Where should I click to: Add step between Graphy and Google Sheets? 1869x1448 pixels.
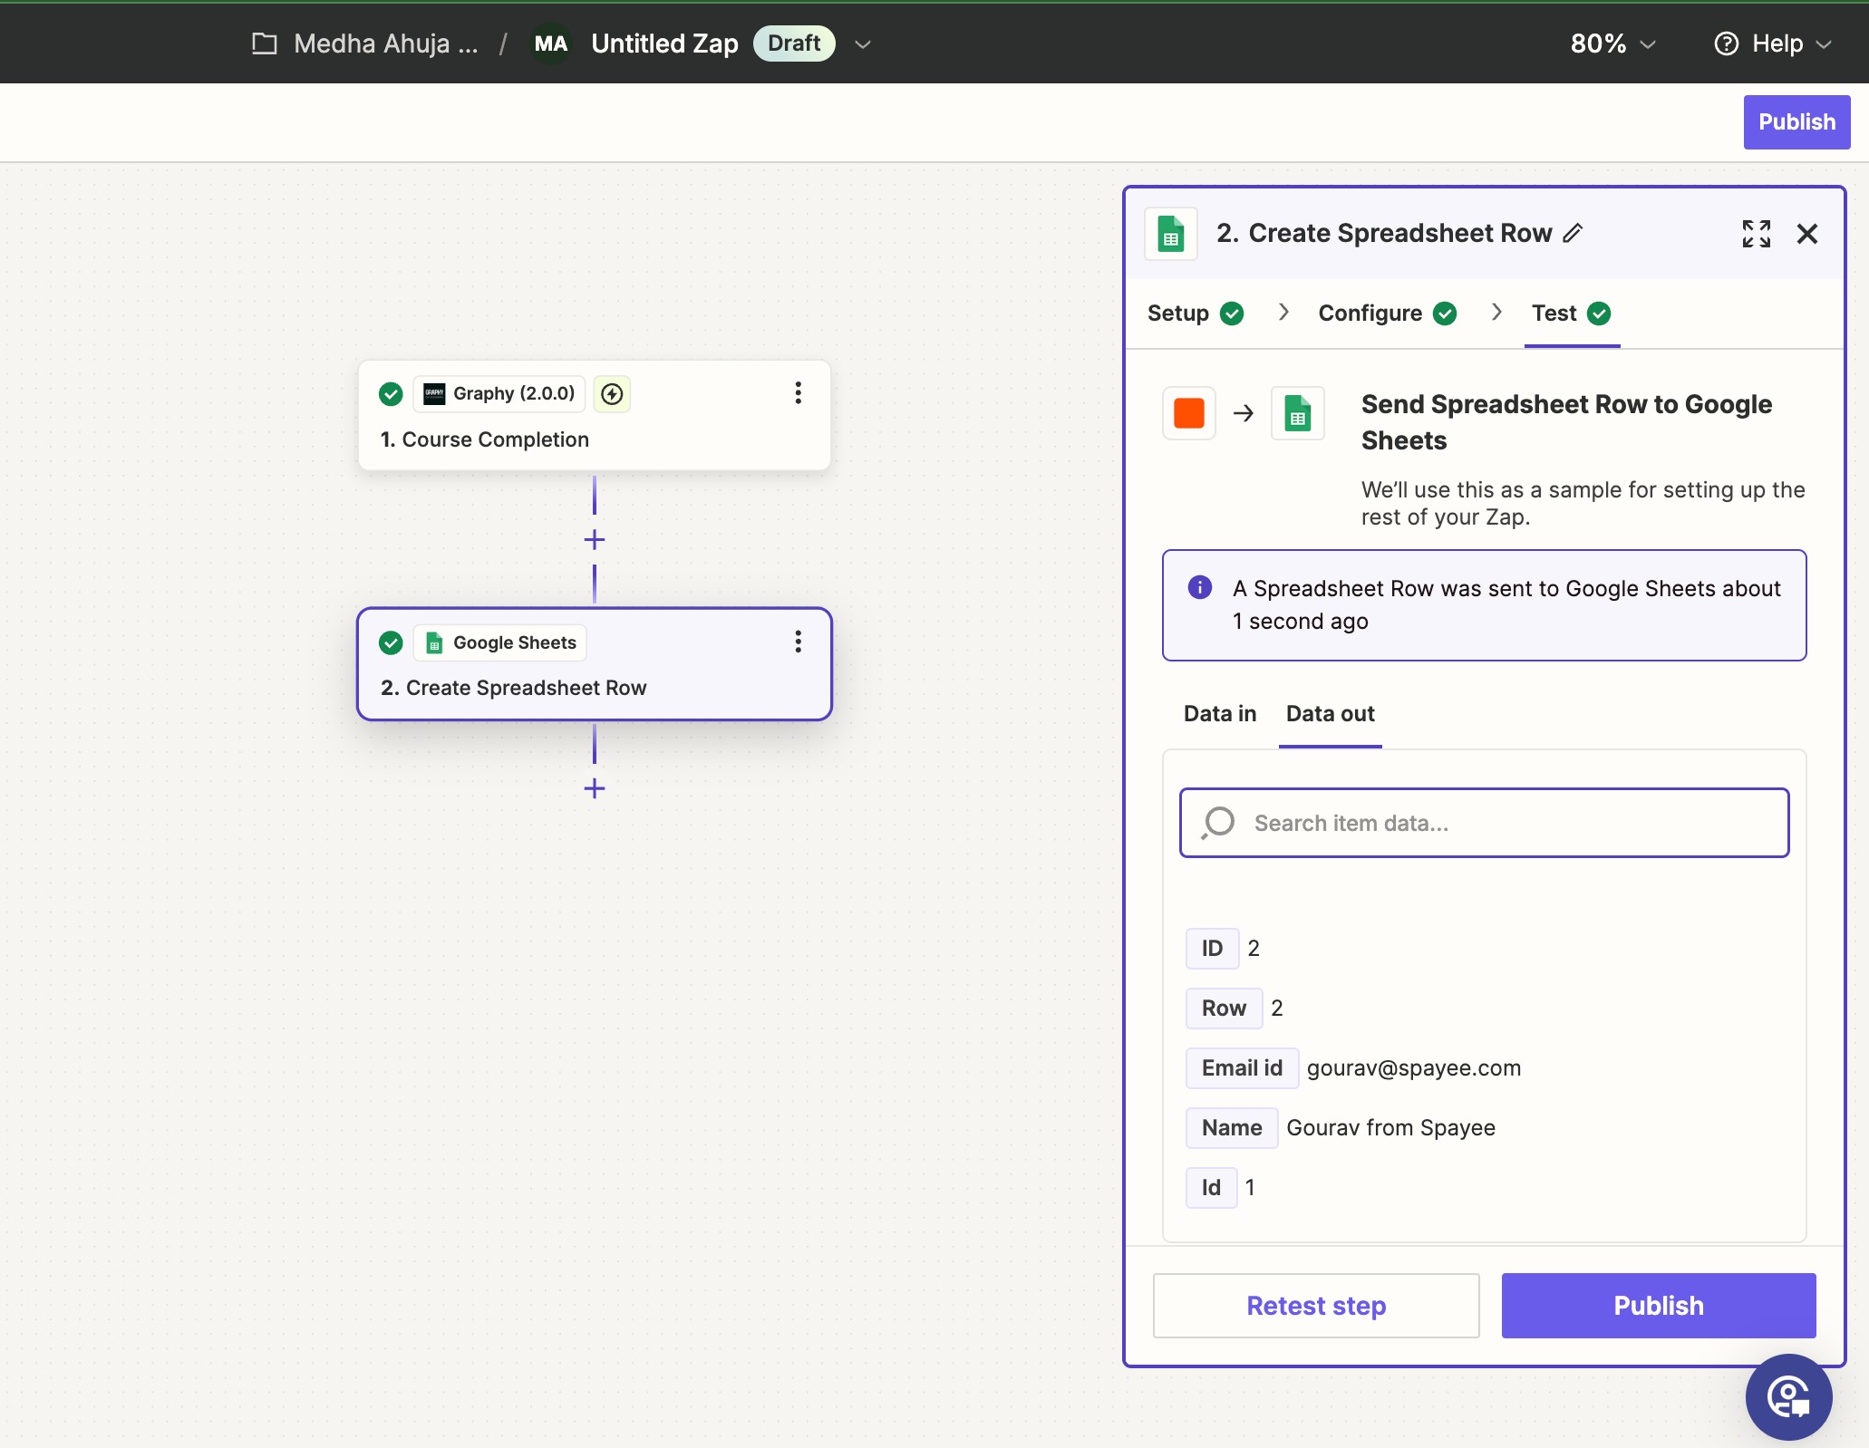(x=595, y=540)
